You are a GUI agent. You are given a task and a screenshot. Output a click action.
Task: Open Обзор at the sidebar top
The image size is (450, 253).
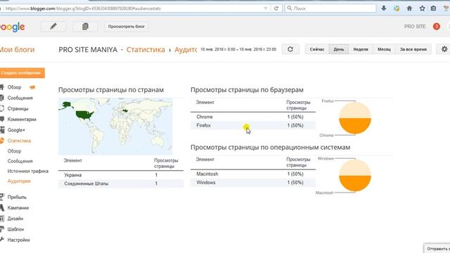[14, 87]
